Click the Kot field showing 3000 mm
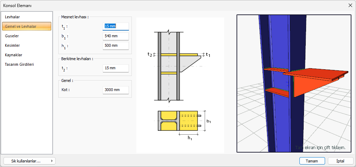The height and width of the screenshot is (167, 356). tap(116, 90)
